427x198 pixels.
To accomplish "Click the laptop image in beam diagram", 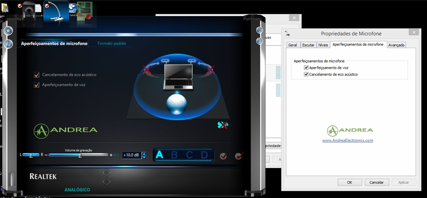I will click(178, 77).
